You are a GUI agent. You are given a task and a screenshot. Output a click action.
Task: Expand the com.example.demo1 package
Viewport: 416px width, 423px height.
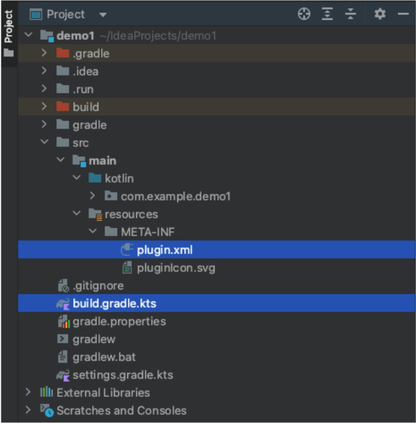92,196
